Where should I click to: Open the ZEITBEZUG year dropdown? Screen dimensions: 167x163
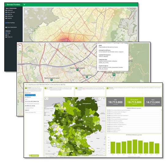pos(34,99)
